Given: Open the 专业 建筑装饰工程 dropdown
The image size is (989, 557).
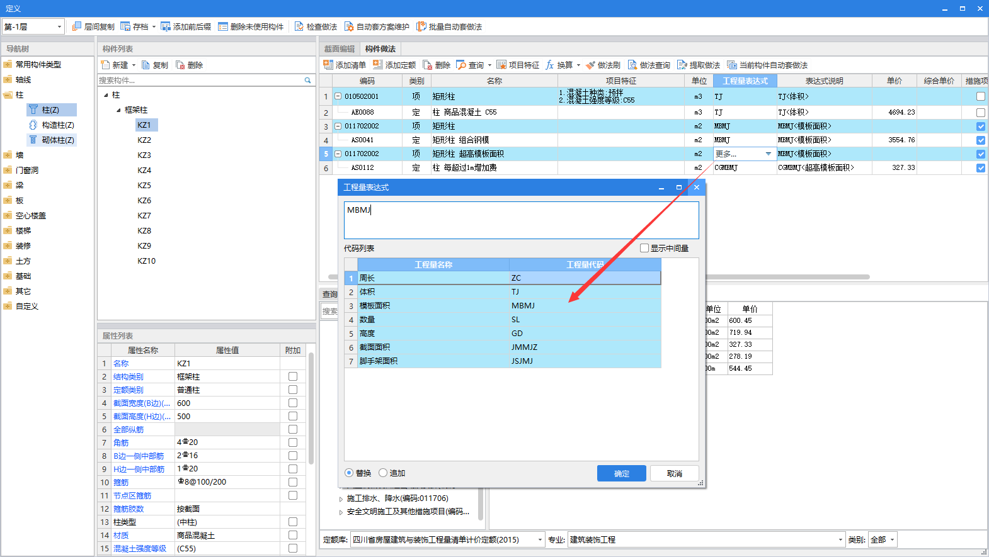Looking at the screenshot, I should (840, 539).
